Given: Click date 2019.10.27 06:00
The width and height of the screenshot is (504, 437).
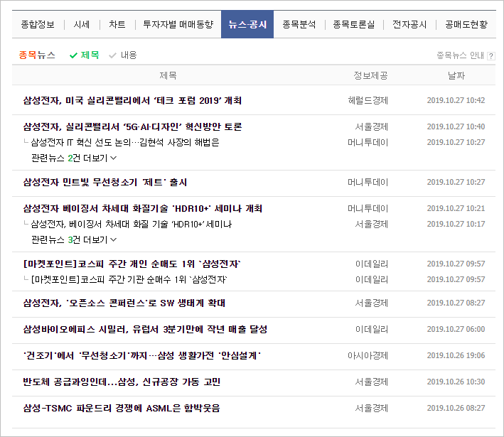Looking at the screenshot, I should [x=456, y=330].
